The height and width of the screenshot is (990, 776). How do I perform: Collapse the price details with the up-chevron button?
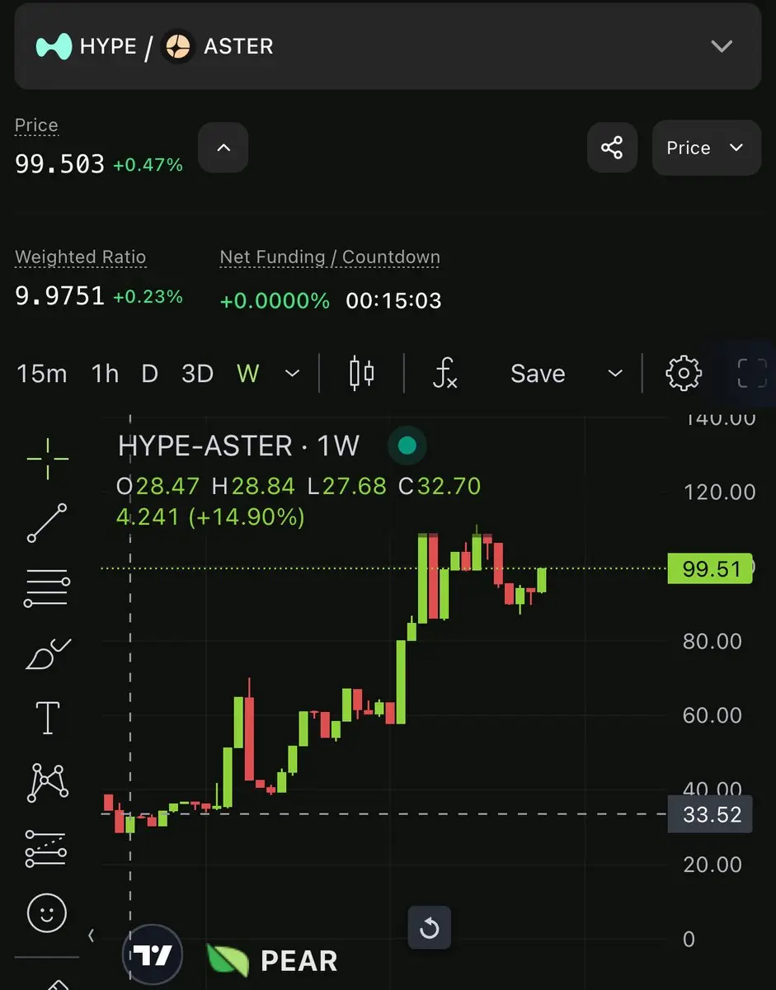click(223, 148)
